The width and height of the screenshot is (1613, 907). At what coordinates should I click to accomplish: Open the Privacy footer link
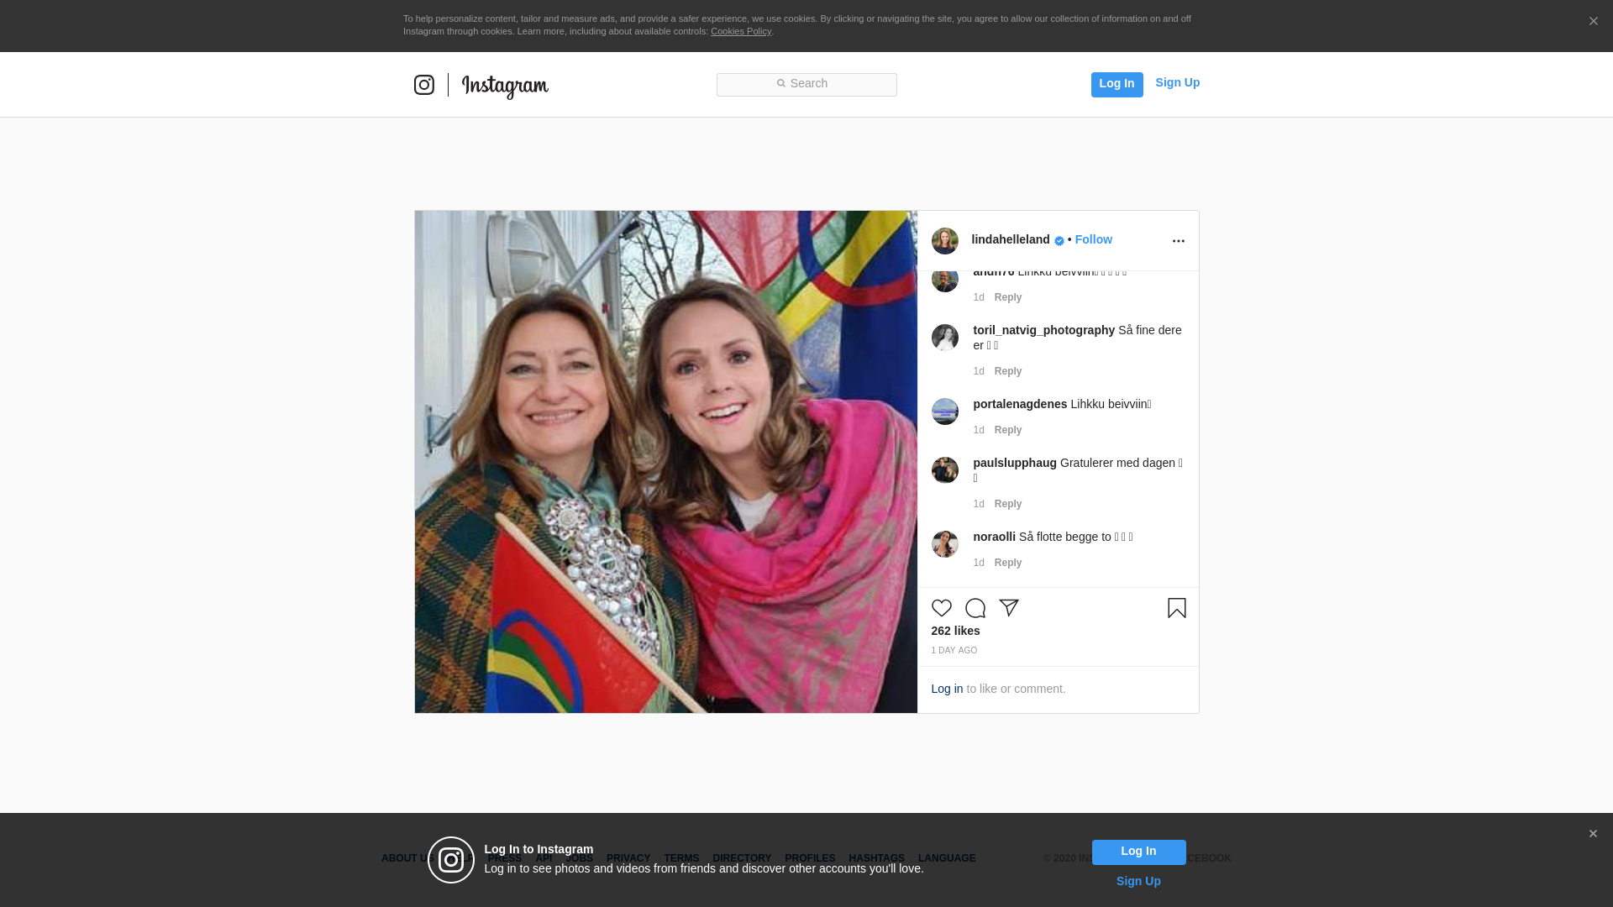pyautogui.click(x=628, y=858)
